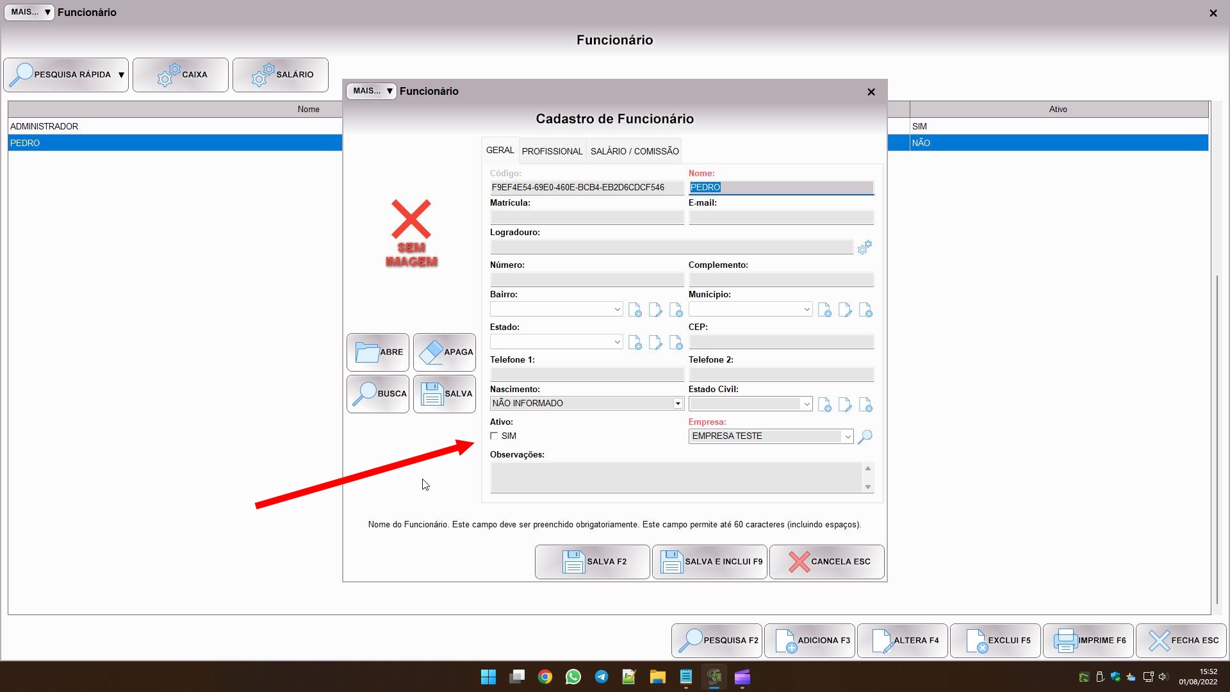Expand the Bairro combo box
The width and height of the screenshot is (1230, 692).
[617, 309]
